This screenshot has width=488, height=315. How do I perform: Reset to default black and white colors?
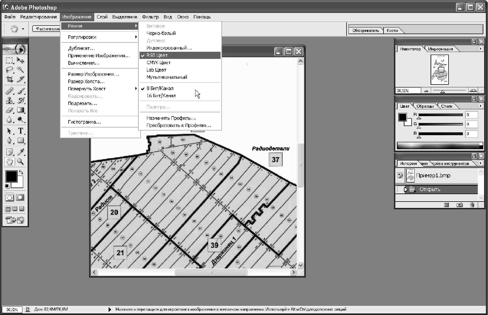click(x=7, y=186)
